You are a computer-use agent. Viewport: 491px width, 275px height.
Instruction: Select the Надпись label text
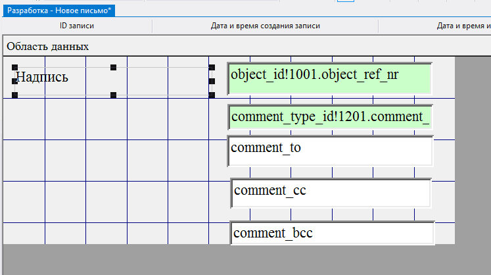coord(42,78)
